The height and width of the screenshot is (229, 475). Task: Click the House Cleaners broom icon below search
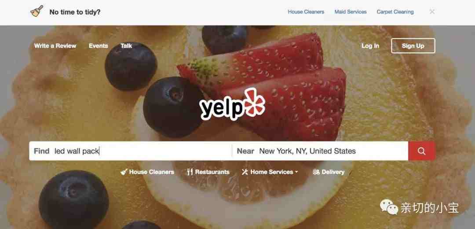click(x=124, y=172)
